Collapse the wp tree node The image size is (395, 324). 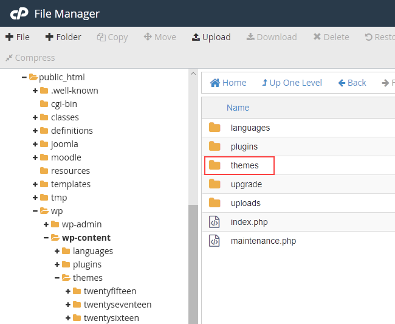(x=35, y=210)
